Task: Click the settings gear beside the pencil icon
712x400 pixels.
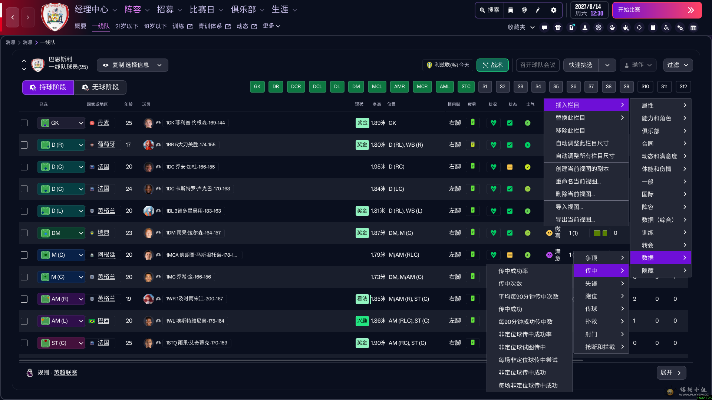Action: [553, 10]
